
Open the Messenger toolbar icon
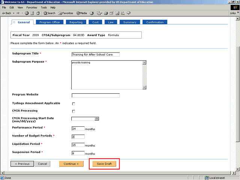pyautogui.click(x=128, y=13)
